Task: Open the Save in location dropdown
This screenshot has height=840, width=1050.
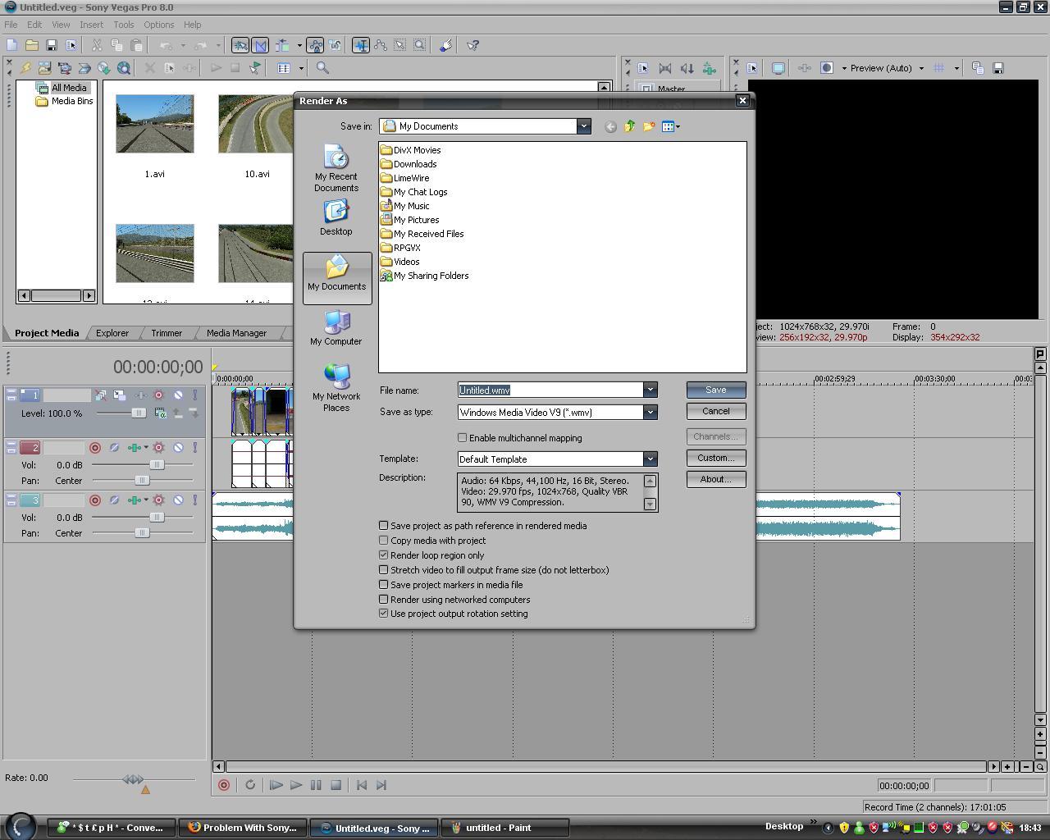Action: pos(583,126)
